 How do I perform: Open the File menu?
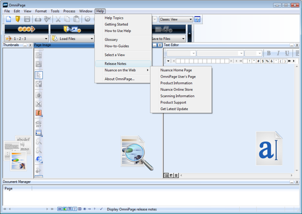(x=7, y=11)
